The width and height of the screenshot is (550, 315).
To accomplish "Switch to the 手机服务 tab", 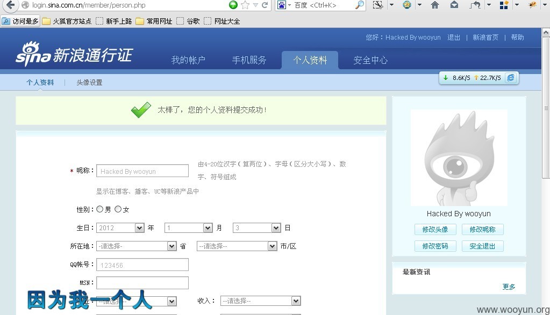I will click(x=249, y=60).
